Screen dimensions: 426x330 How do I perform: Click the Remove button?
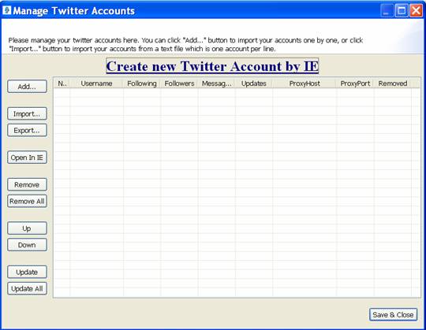coord(27,184)
